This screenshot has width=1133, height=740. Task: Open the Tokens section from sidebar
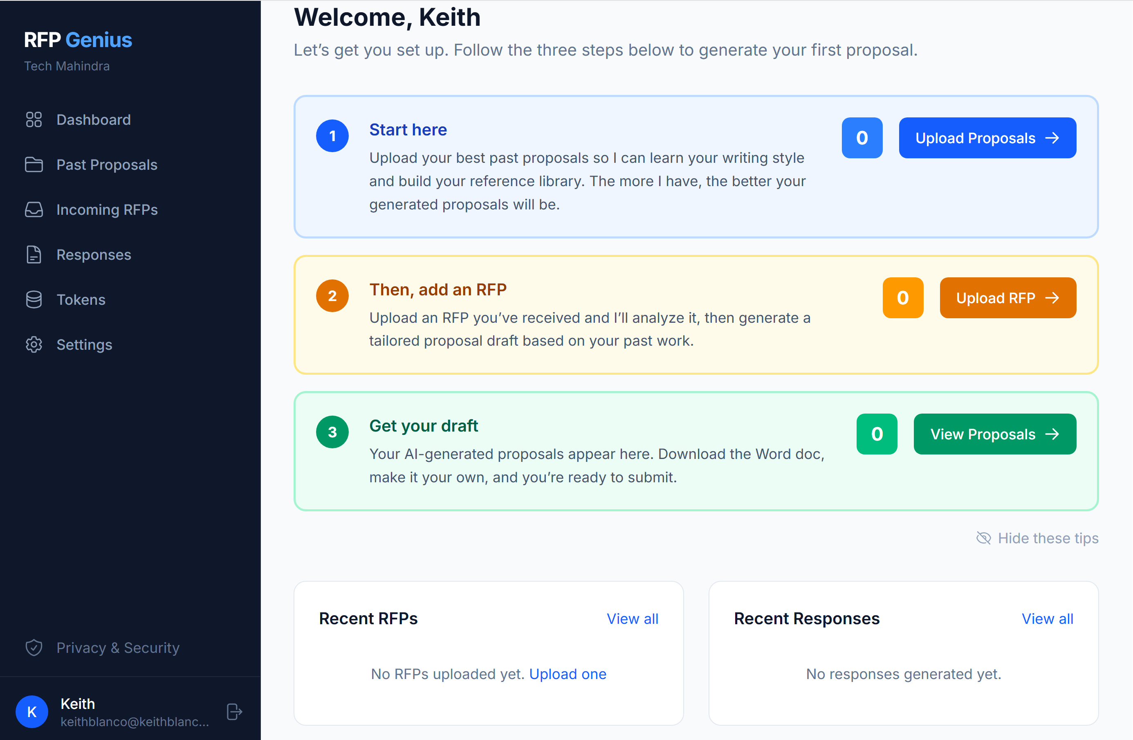(81, 299)
